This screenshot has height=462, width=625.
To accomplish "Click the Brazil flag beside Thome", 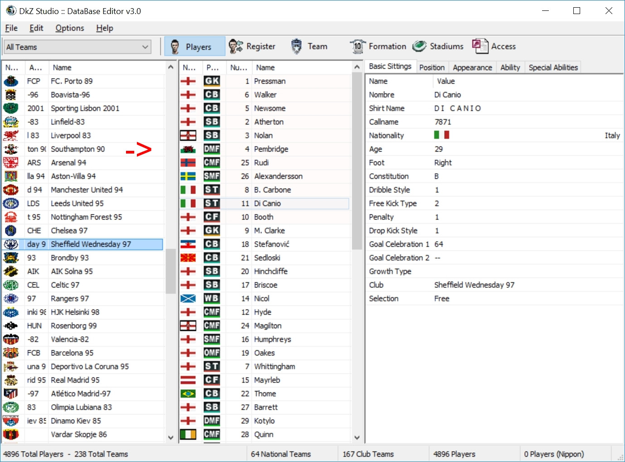I will [188, 394].
